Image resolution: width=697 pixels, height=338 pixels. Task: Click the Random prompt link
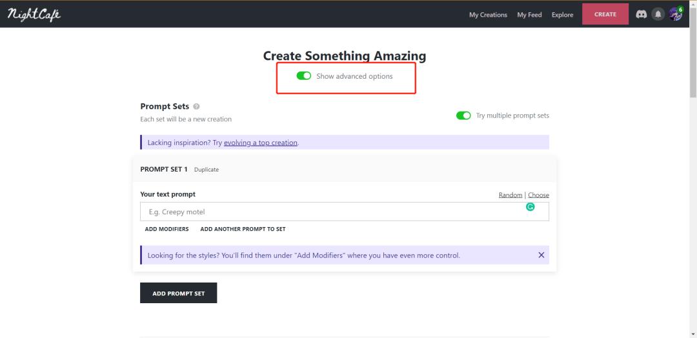pos(510,195)
